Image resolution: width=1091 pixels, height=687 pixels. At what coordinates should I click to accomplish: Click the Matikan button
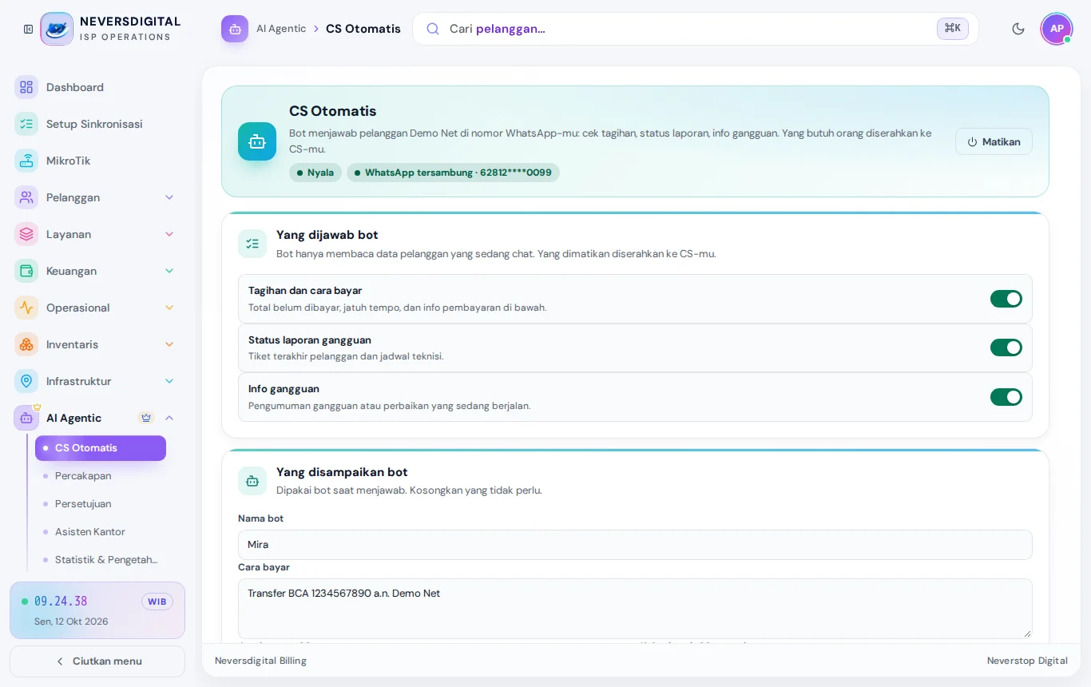point(994,141)
